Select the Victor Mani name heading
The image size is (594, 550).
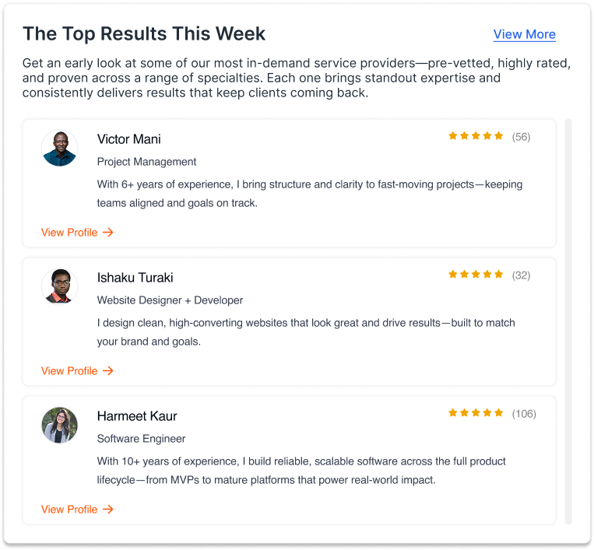point(129,139)
